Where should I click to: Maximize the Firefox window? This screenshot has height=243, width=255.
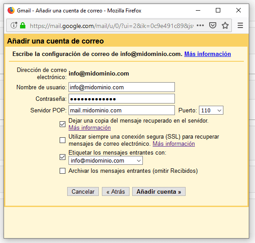pos(218,10)
